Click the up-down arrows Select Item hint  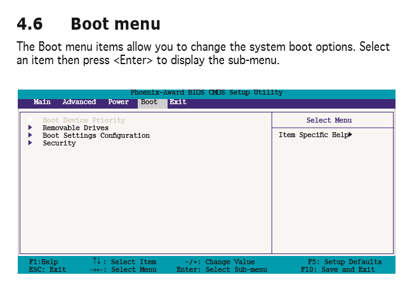point(124,261)
